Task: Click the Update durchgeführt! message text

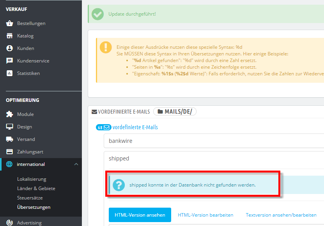Action: 132,14
